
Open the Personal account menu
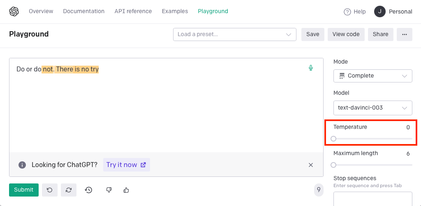[393, 11]
